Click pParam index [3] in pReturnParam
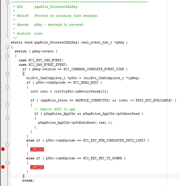 (104, 91)
